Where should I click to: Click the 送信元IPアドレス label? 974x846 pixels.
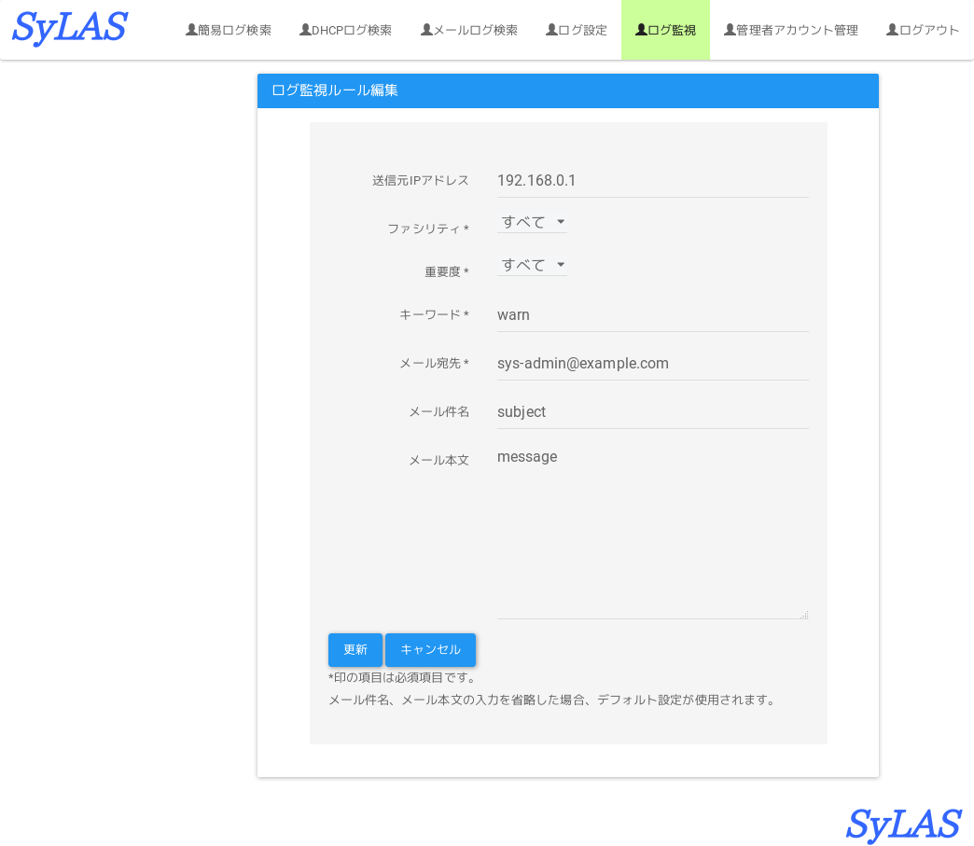[x=421, y=181]
